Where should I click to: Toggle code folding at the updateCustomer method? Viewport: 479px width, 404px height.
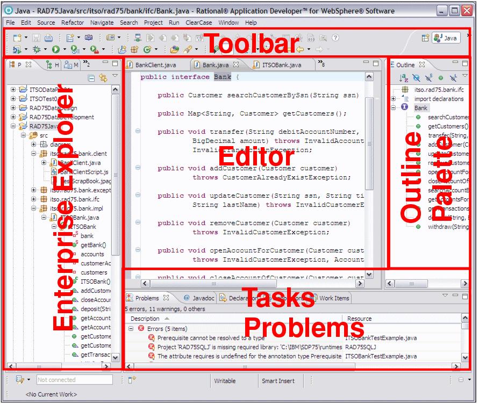(138, 195)
